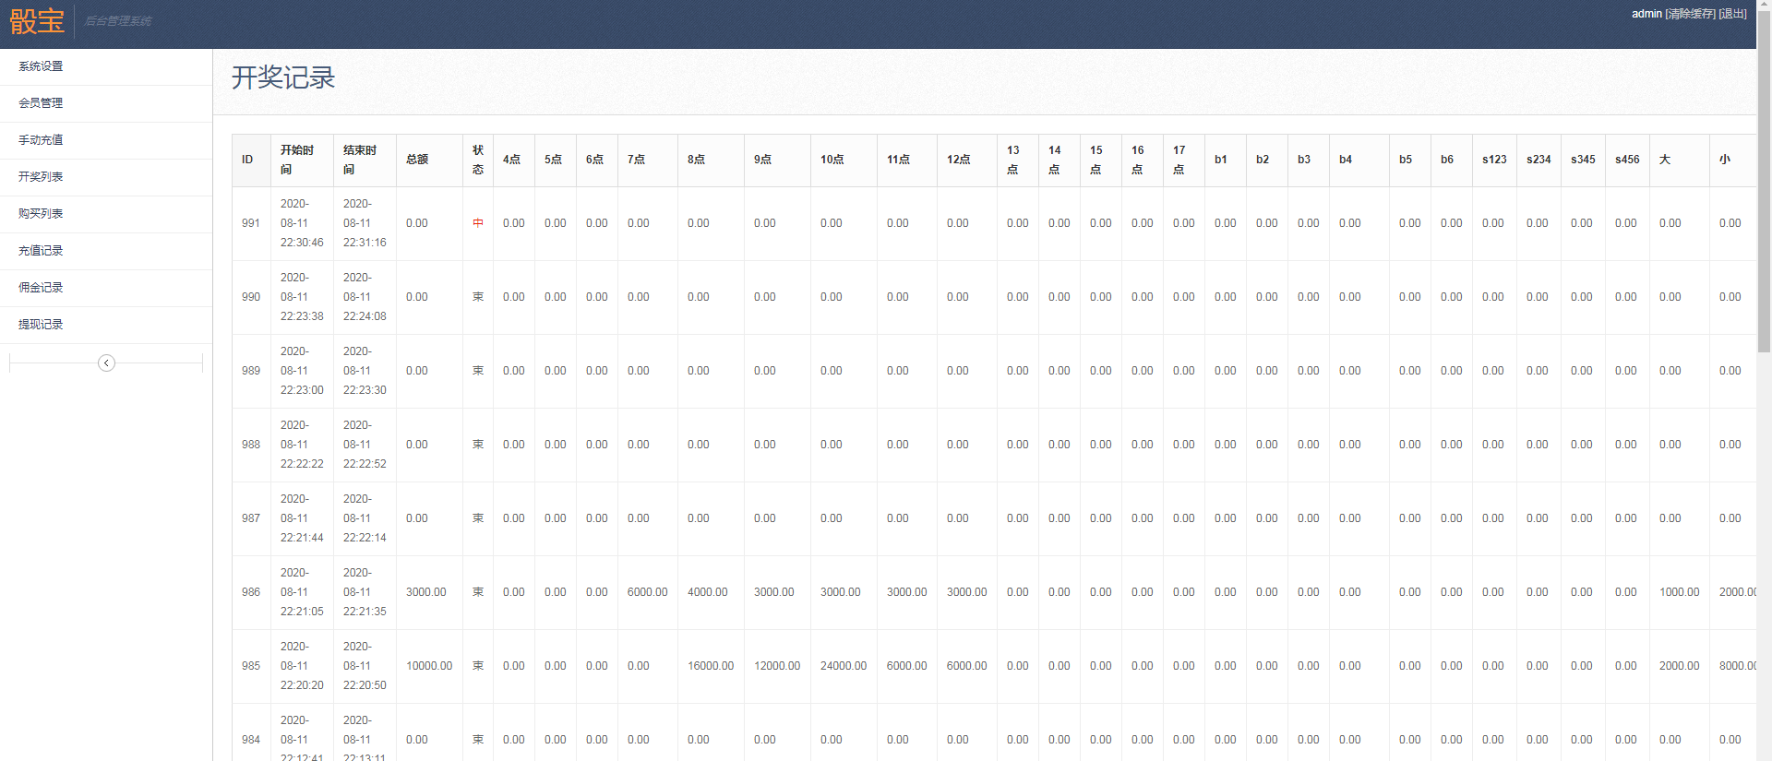Open 购买列表 in the sidebar
The width and height of the screenshot is (1772, 761).
[x=41, y=214]
